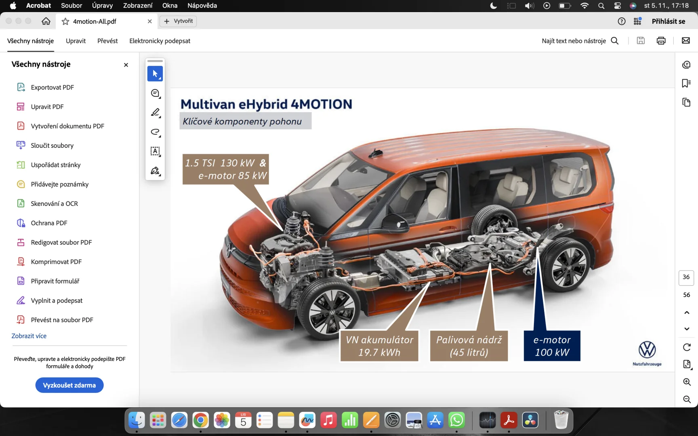698x436 pixels.
Task: Click the add comment tool icon
Action: [155, 93]
